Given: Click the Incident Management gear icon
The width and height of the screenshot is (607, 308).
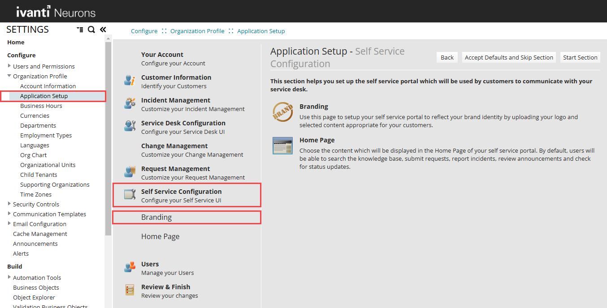Looking at the screenshot, I should [x=130, y=103].
